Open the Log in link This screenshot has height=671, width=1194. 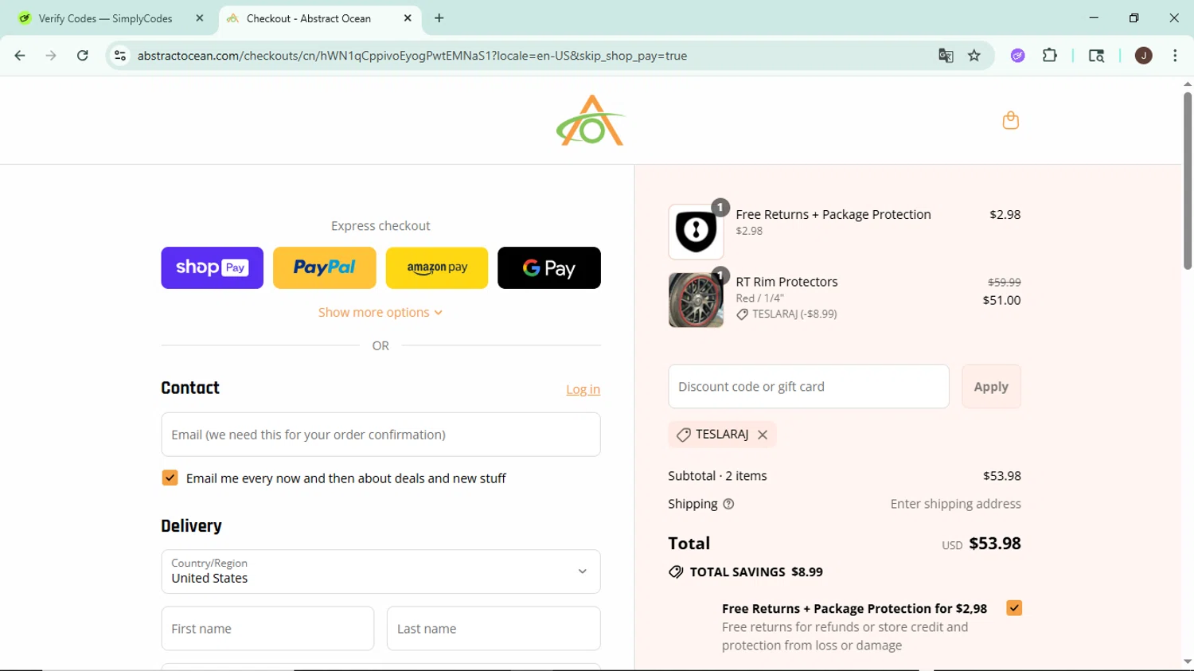coord(583,389)
